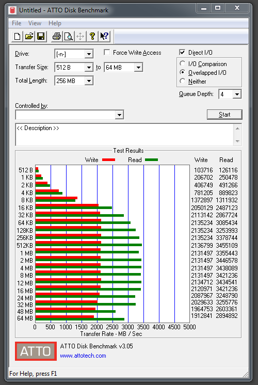Click the New document toolbar icon
This screenshot has height=385, width=258.
tap(18, 37)
